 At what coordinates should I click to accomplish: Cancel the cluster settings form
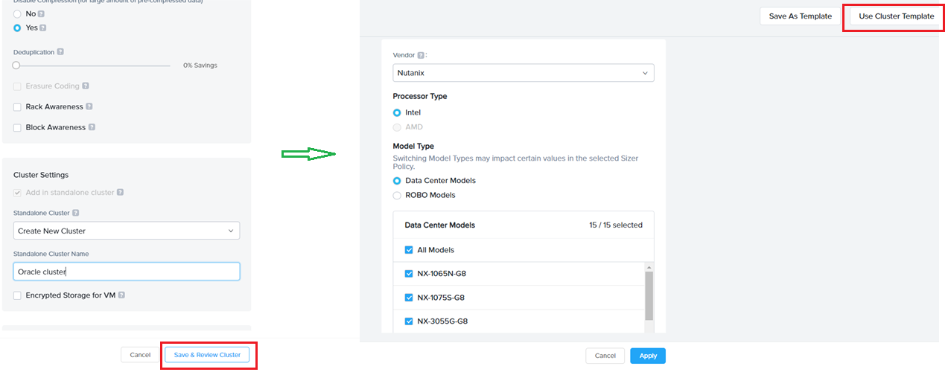(x=140, y=355)
